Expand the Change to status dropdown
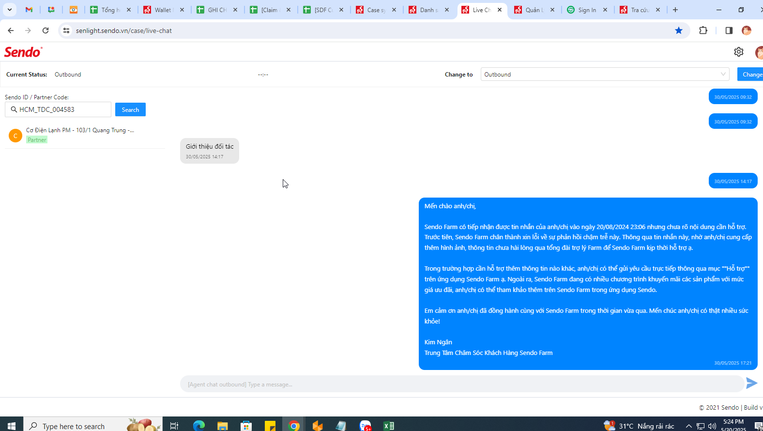 605,74
